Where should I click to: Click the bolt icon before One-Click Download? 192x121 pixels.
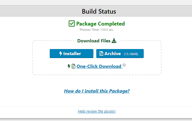(69, 66)
